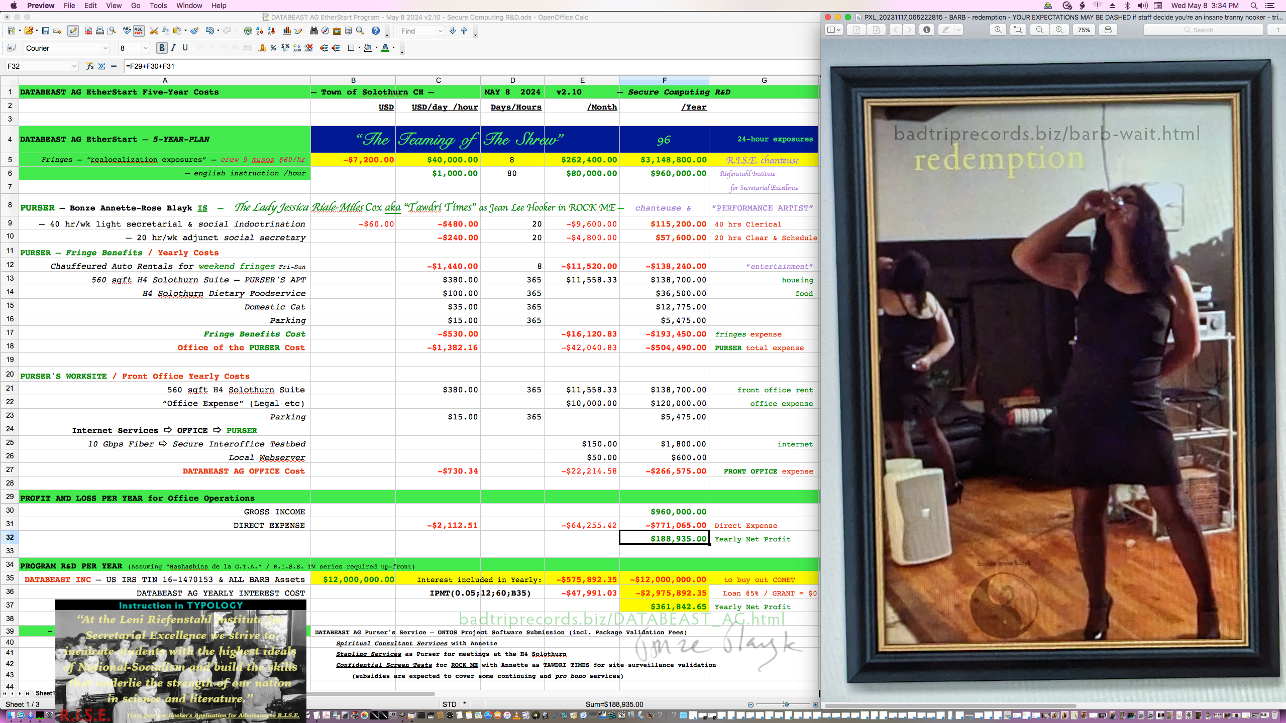Open the Courier font name dropdown

point(105,48)
